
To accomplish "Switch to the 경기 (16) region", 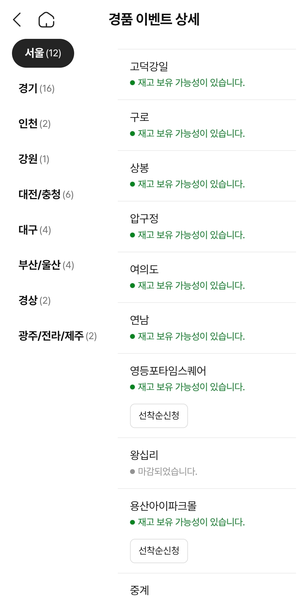I will [x=37, y=88].
